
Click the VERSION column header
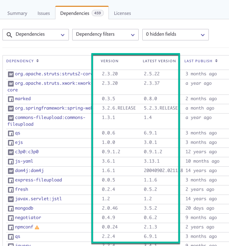click(109, 61)
